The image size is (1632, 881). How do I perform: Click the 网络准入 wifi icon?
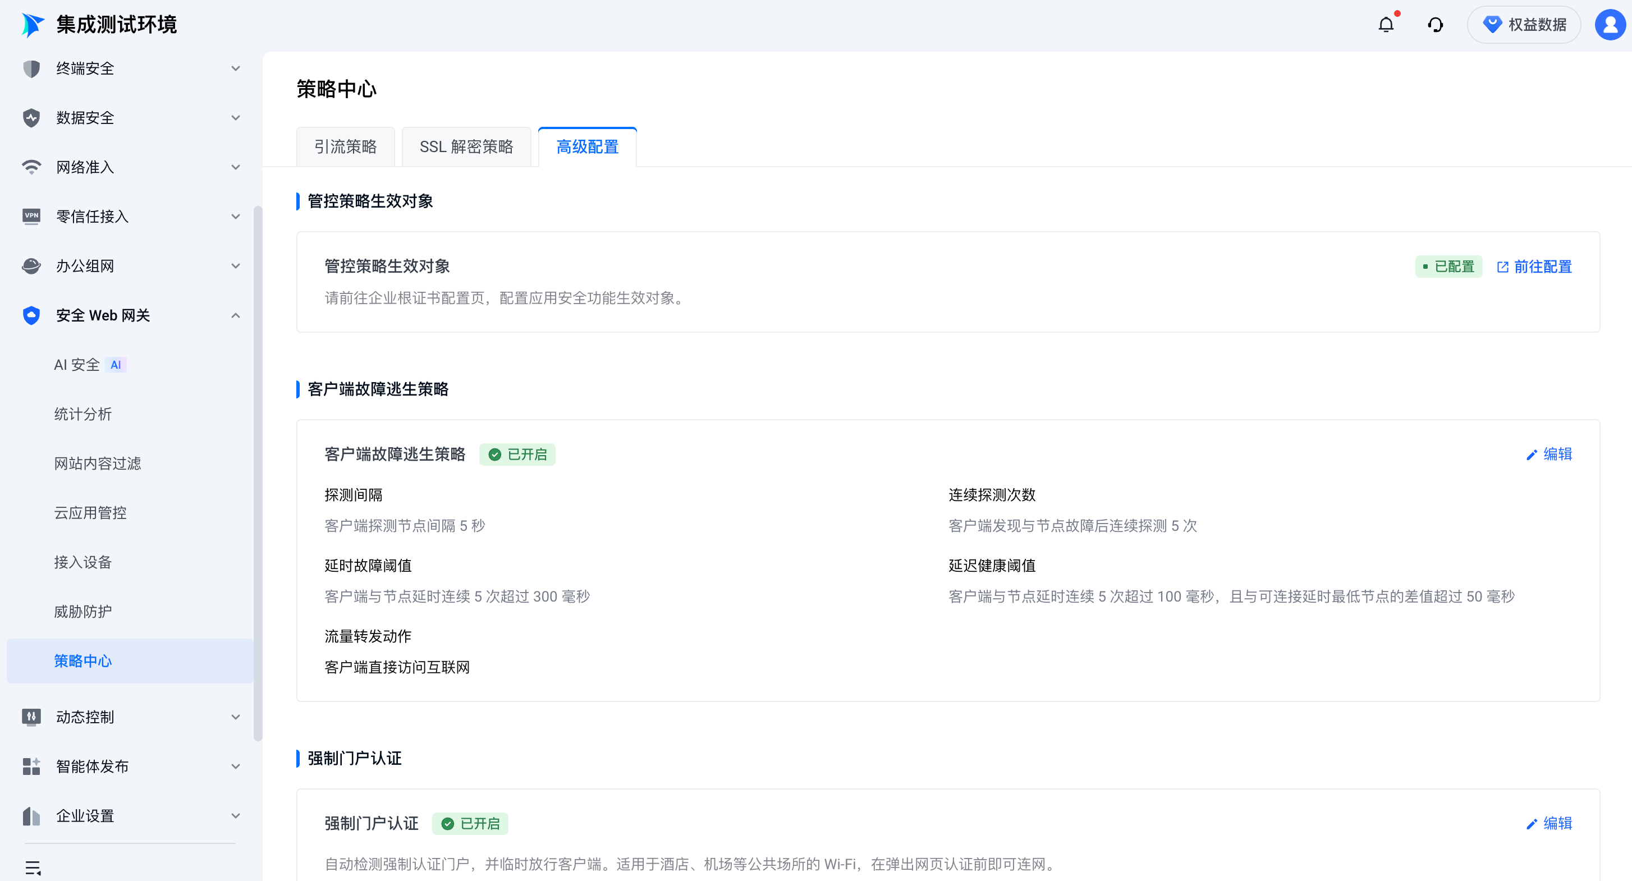[x=31, y=167]
